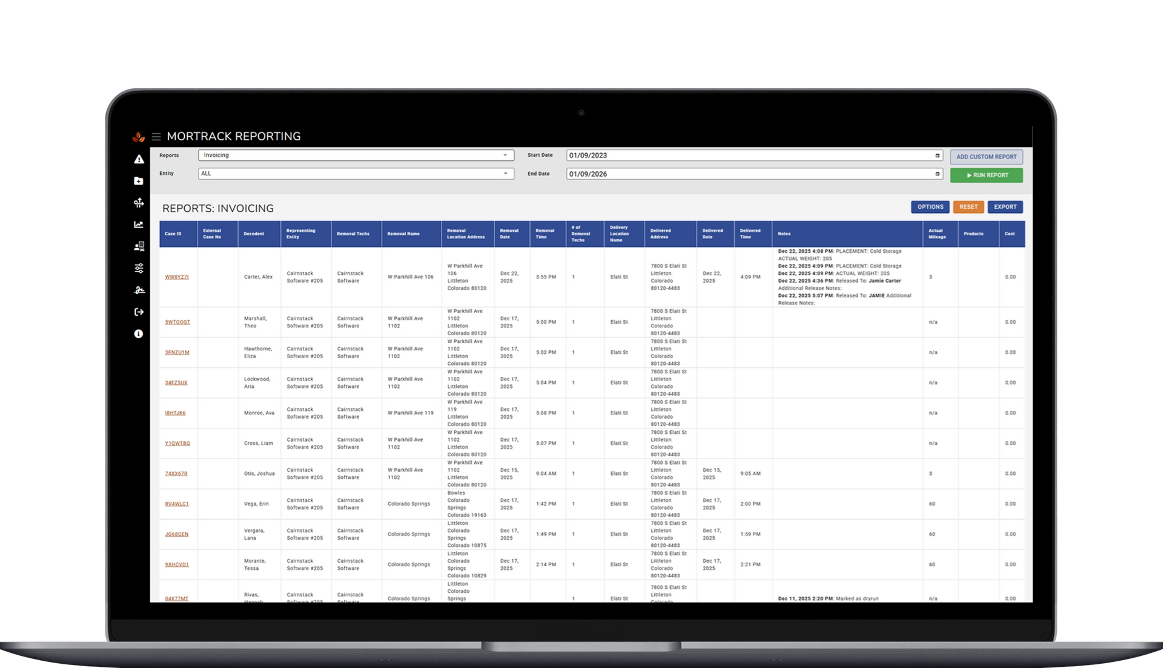
Task: Open the Options button above the table
Action: click(930, 207)
